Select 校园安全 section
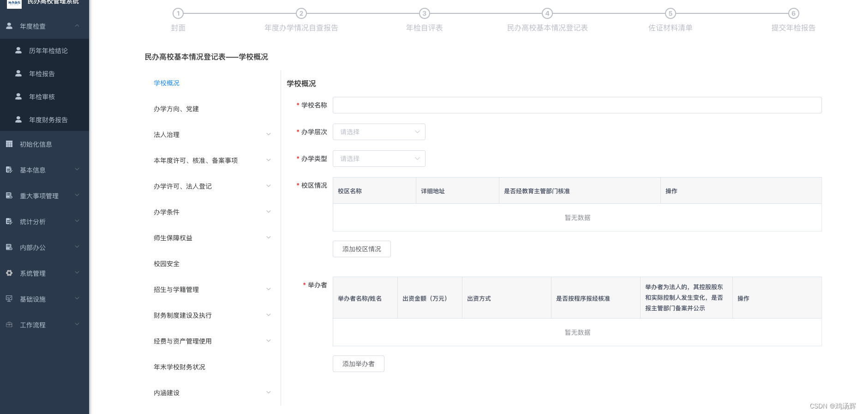The height and width of the screenshot is (414, 863). pos(167,264)
